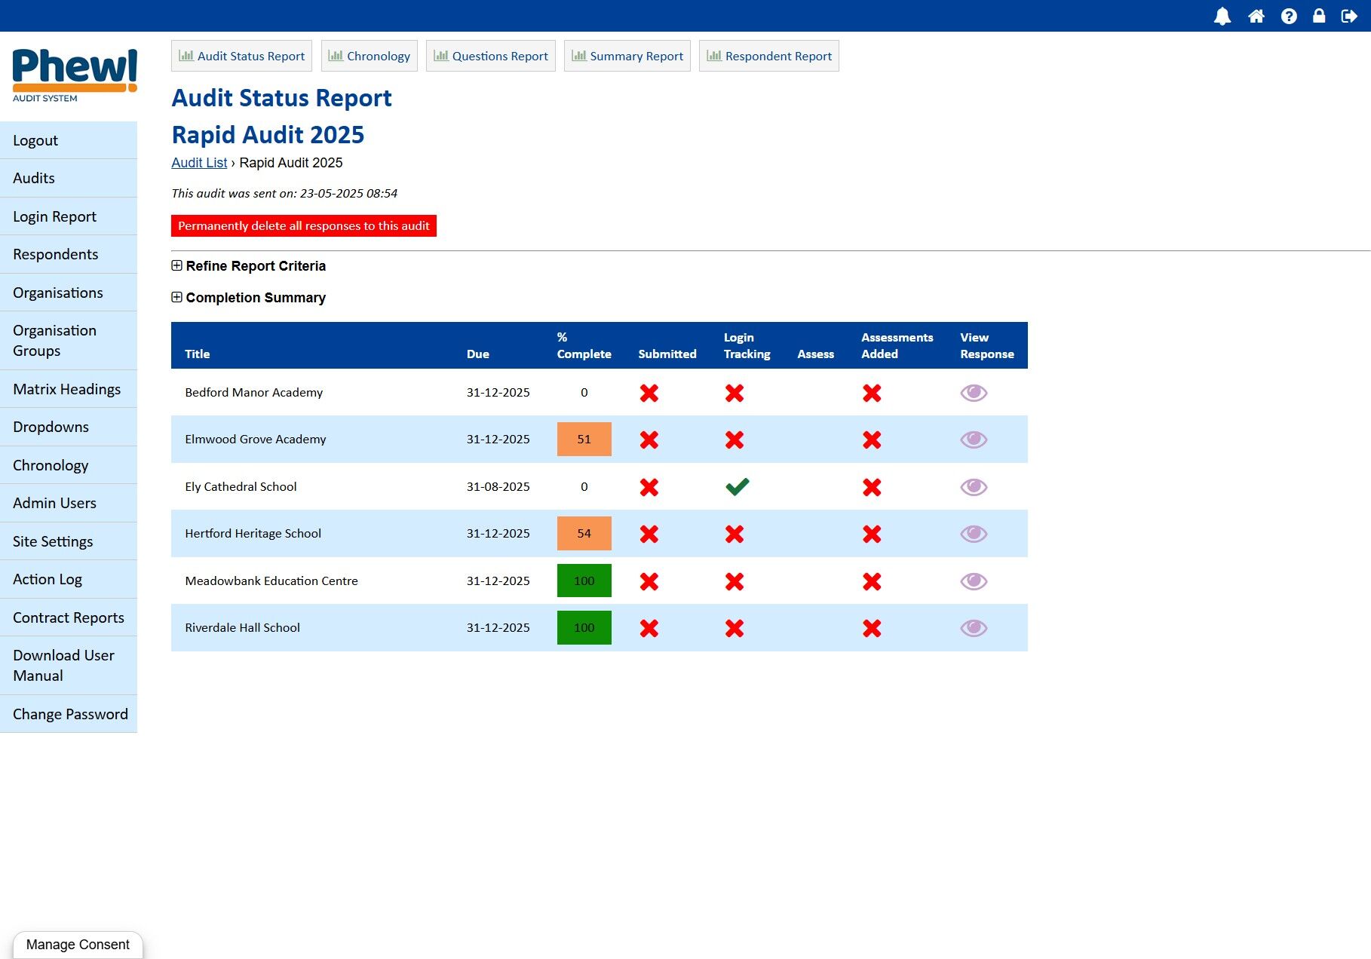Click assessments added cross for Meadowbank Education Centre
Viewport: 1371px width, 959px height.
872,581
